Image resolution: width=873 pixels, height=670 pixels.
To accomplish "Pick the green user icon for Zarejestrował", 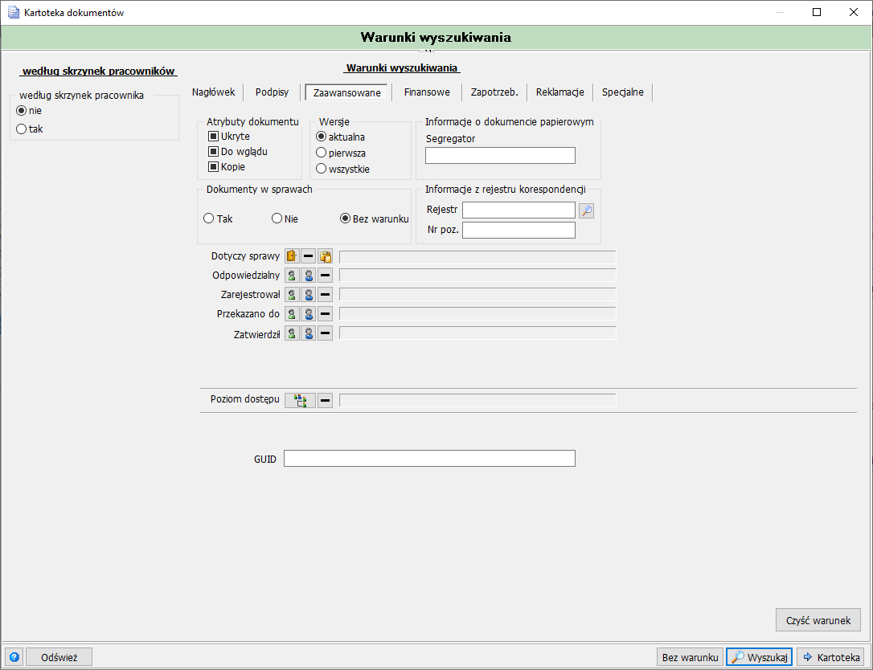I will tap(292, 294).
